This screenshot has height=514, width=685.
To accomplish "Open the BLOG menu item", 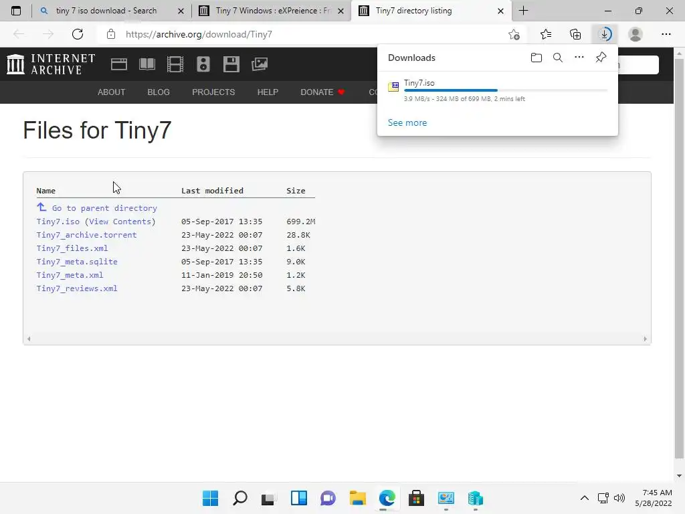I will pos(159,92).
